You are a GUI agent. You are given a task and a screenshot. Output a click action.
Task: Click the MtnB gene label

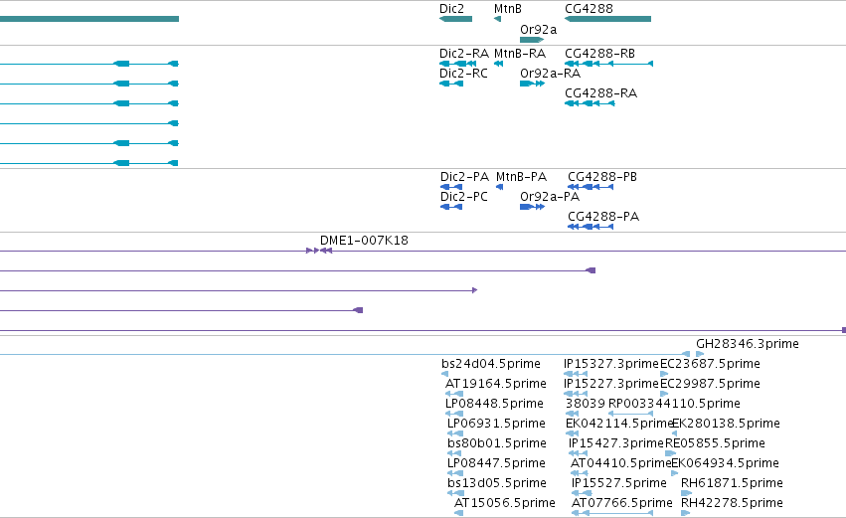coord(508,9)
